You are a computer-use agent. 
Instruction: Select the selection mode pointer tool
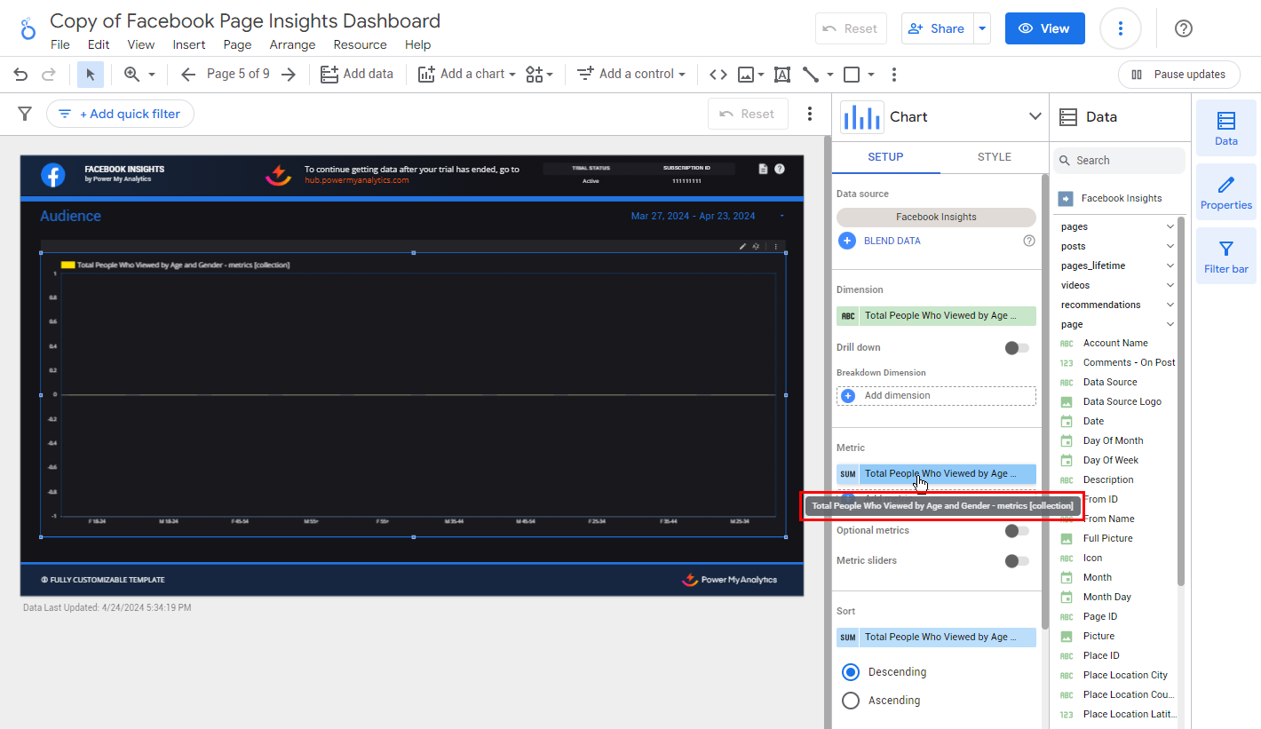coord(91,75)
